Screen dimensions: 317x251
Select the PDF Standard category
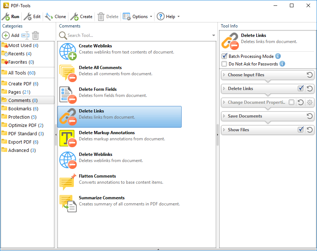28,133
